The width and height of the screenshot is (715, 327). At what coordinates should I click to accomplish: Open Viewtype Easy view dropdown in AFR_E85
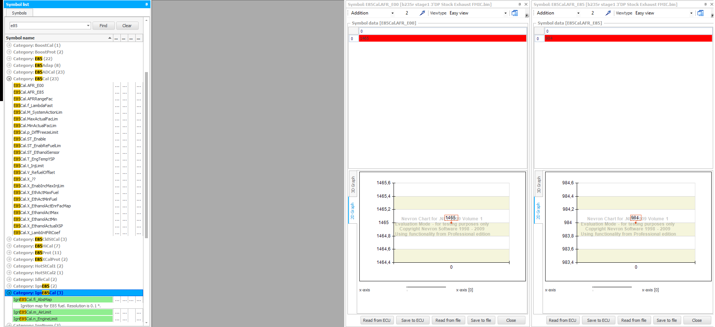691,13
